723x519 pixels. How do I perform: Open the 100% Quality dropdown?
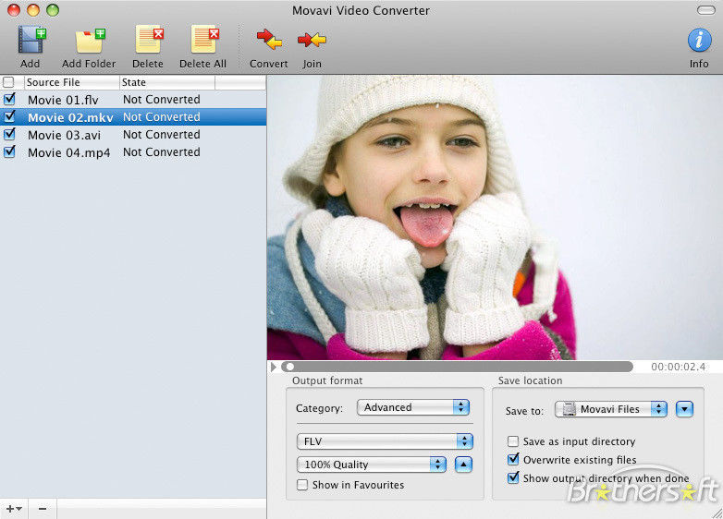pyautogui.click(x=371, y=465)
